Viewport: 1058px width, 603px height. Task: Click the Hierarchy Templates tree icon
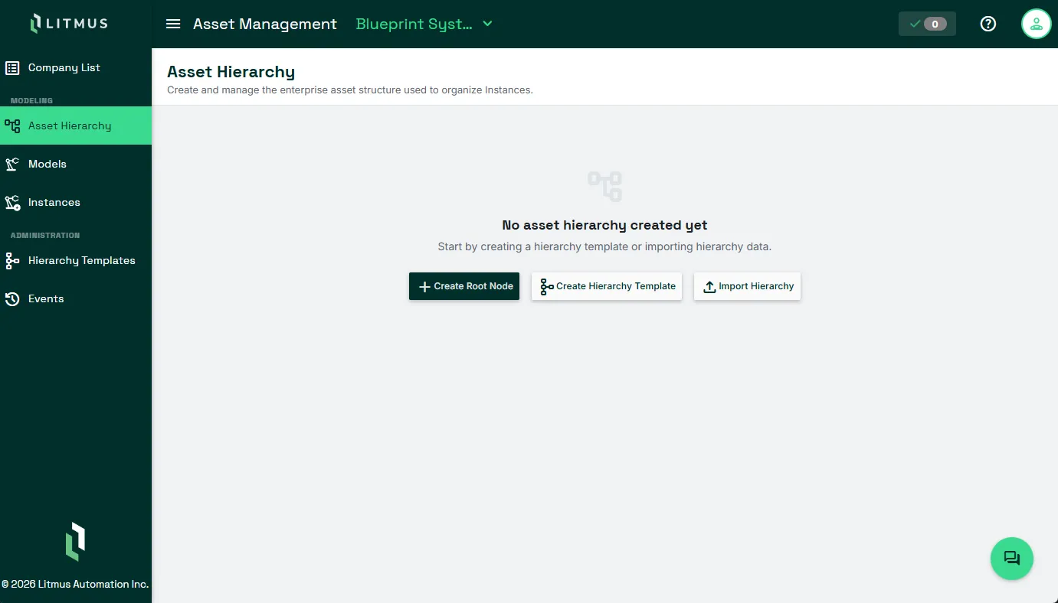12,260
